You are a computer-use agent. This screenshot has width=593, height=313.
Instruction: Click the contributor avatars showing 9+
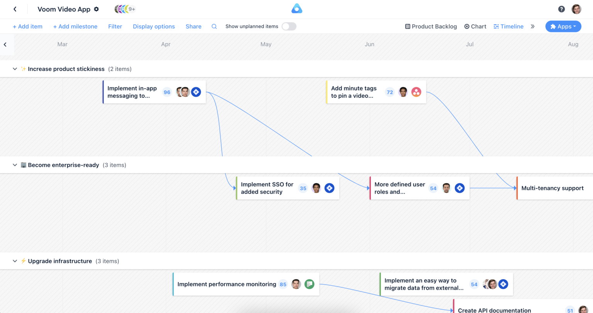(x=124, y=8)
